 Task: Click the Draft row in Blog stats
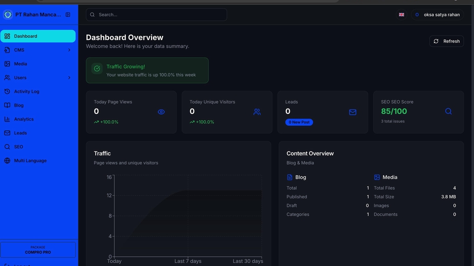(328, 205)
